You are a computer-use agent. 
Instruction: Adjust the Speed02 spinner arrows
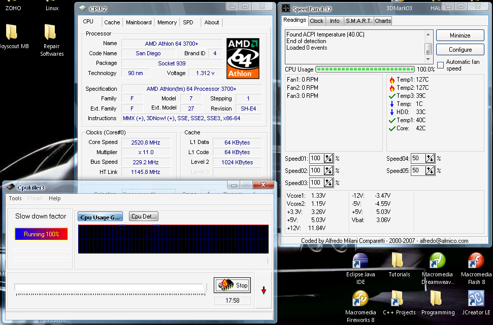(328, 170)
